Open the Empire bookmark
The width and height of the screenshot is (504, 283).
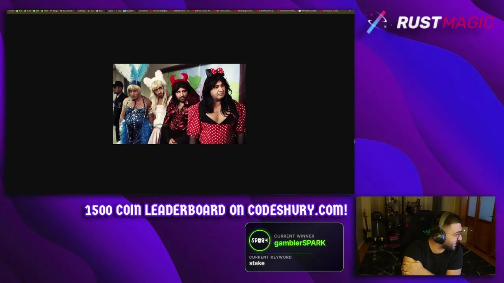109,11
